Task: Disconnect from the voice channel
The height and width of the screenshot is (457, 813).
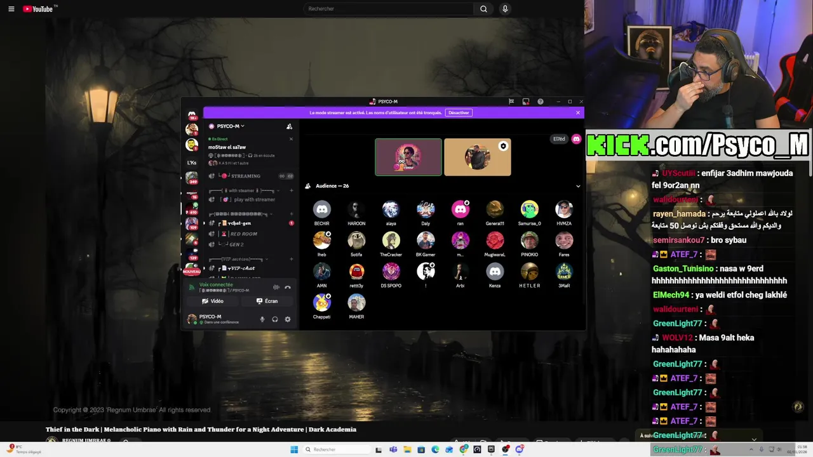Action: 288,288
